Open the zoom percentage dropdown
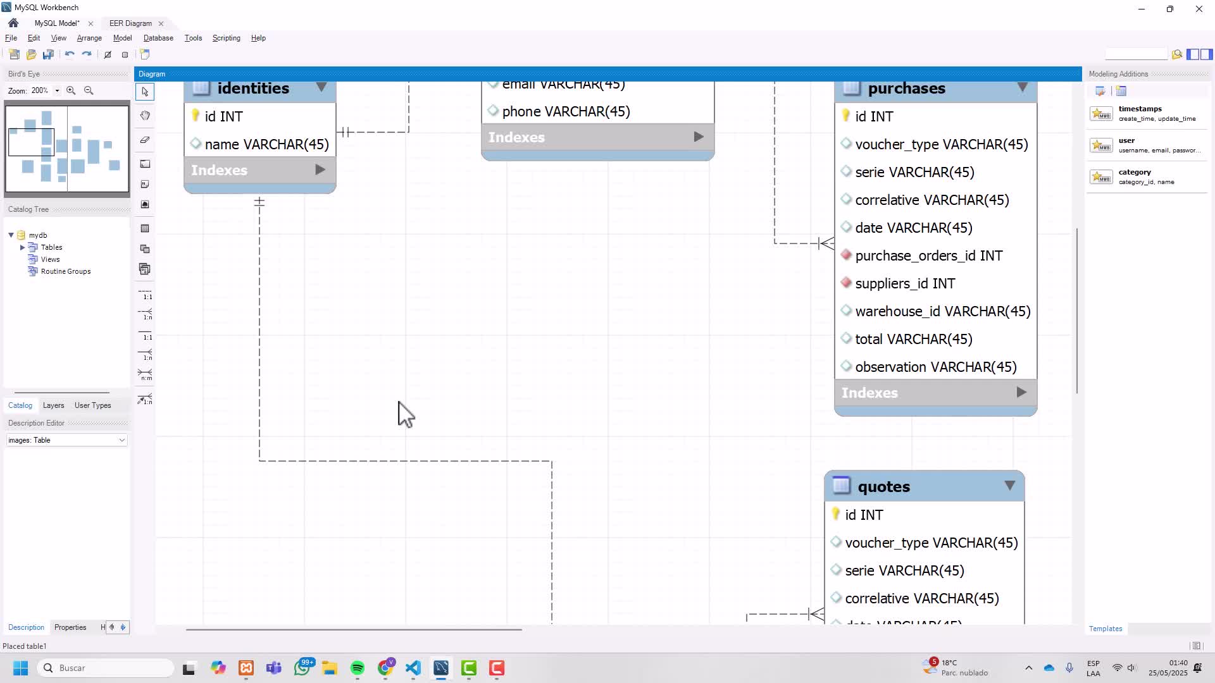 (x=57, y=90)
